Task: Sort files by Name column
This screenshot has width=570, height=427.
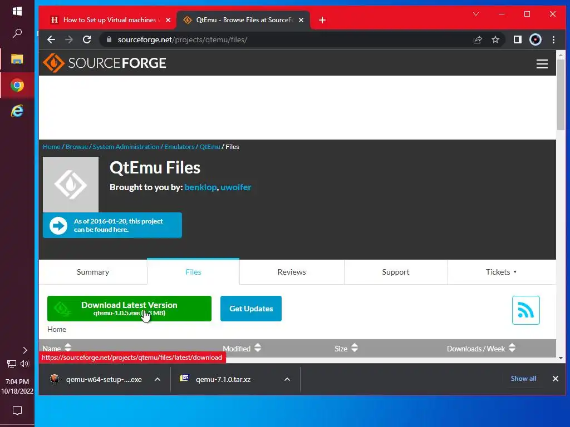Action: (57, 349)
